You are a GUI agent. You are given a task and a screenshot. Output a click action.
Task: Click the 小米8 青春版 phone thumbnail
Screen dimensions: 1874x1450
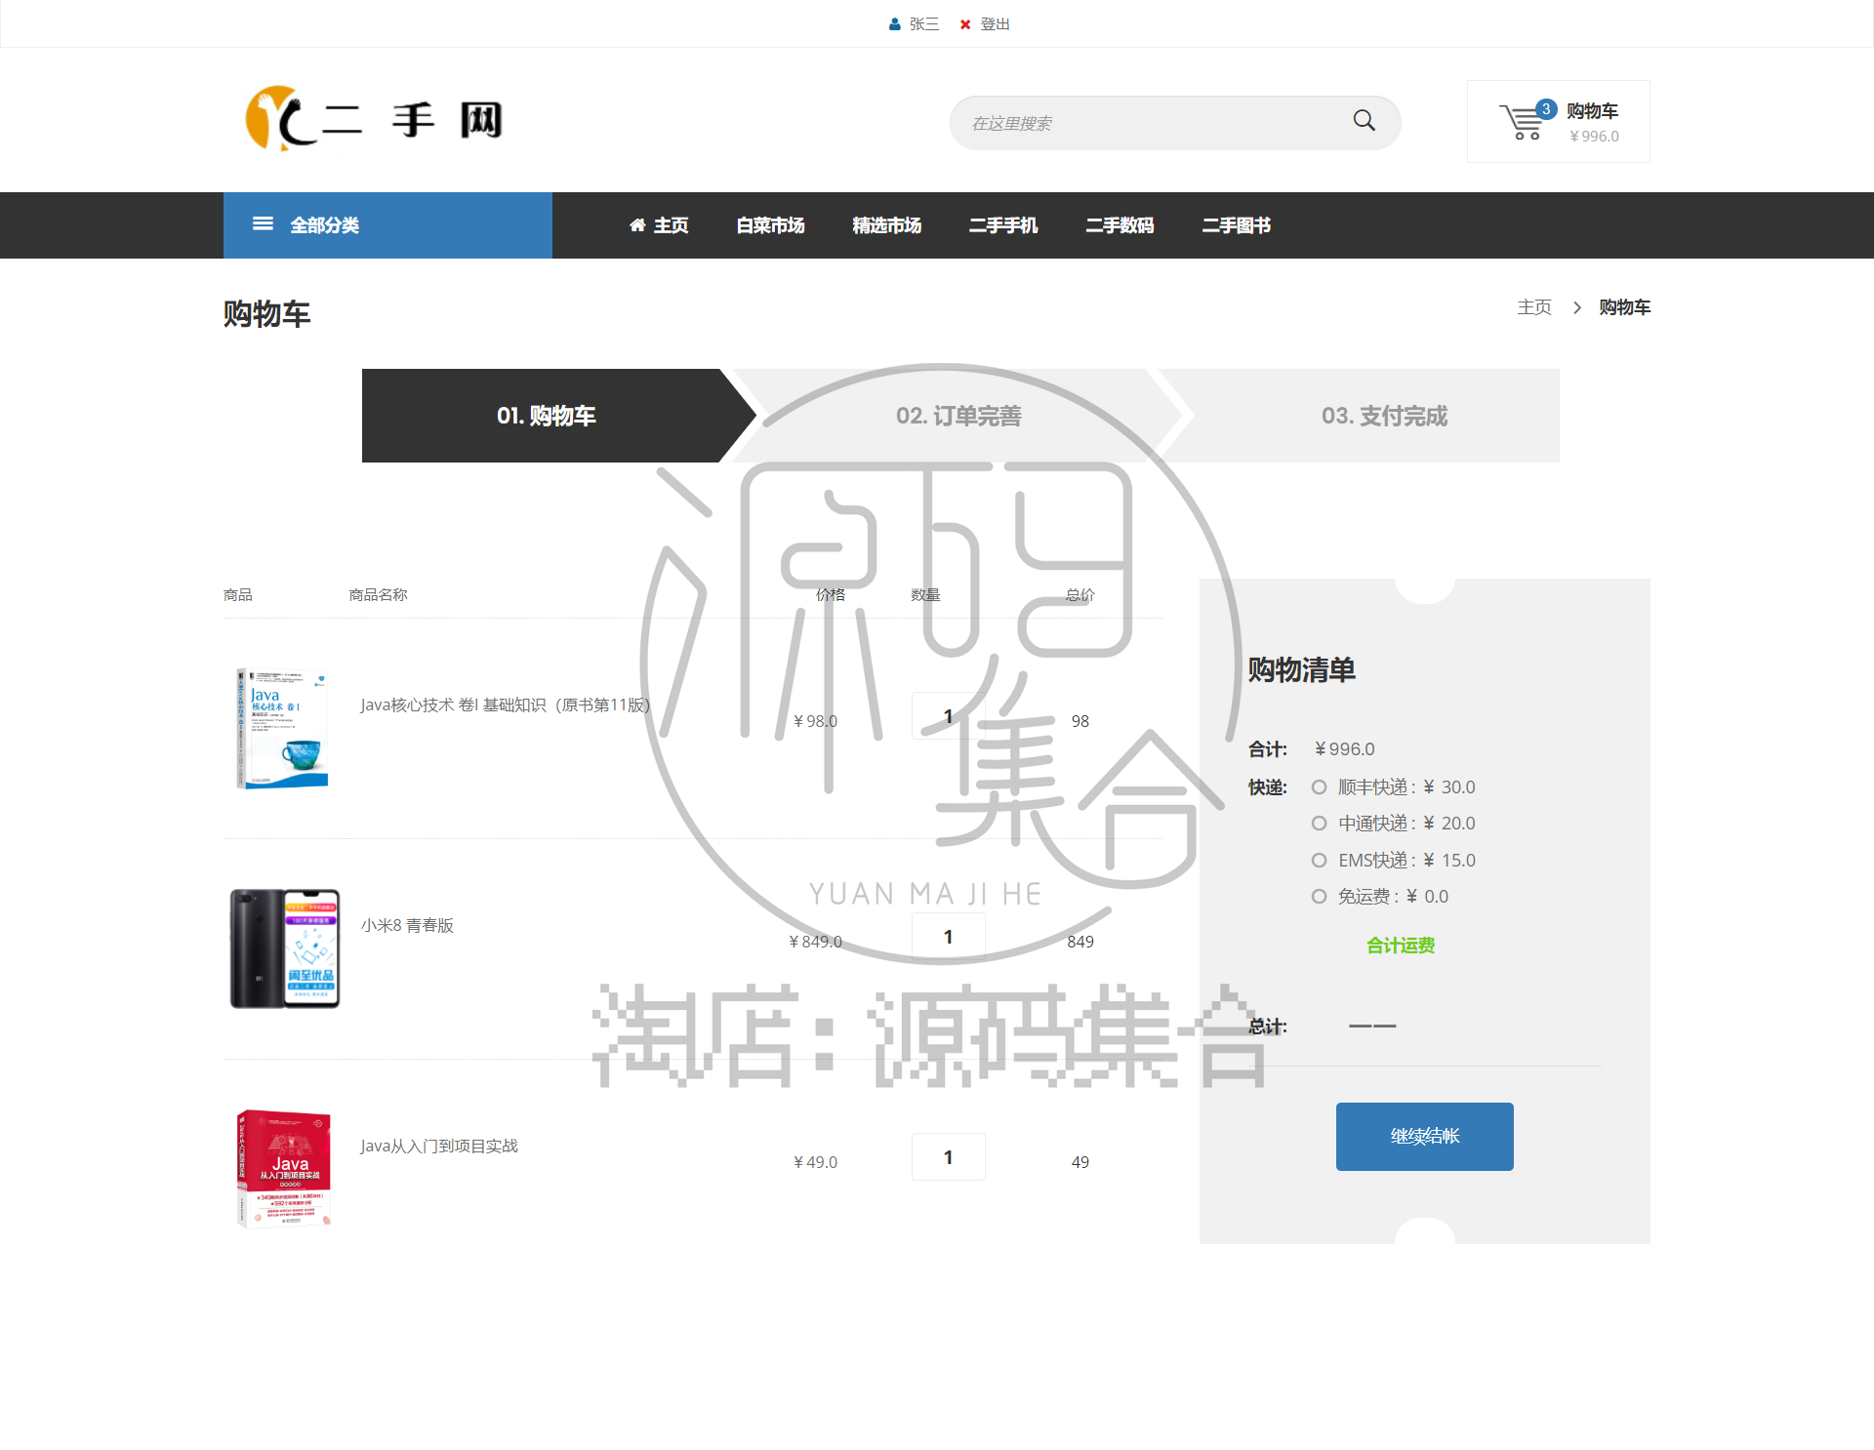(x=284, y=948)
